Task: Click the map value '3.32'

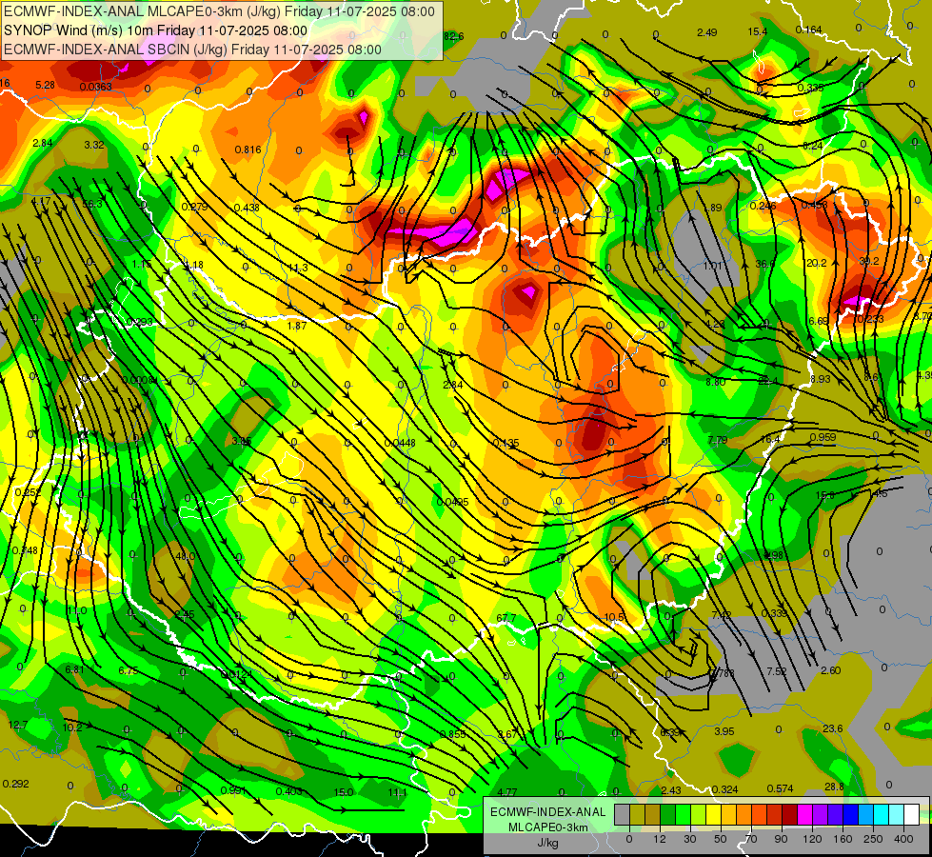Action: (x=94, y=145)
